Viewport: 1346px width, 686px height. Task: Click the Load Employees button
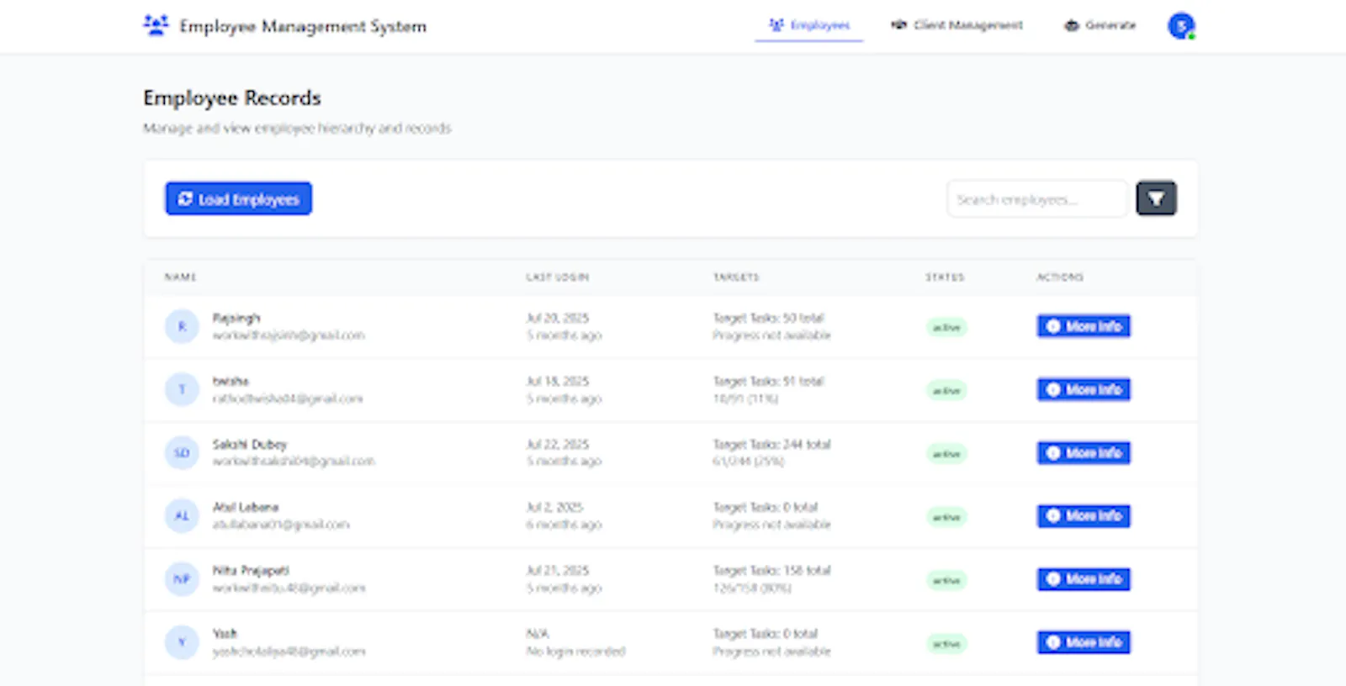pyautogui.click(x=239, y=198)
